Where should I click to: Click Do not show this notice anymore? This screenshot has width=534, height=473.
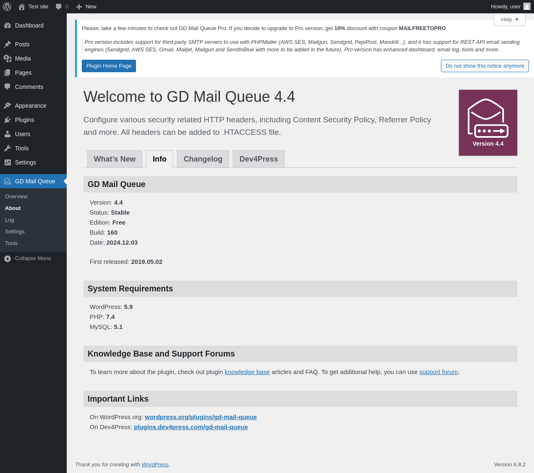click(485, 66)
